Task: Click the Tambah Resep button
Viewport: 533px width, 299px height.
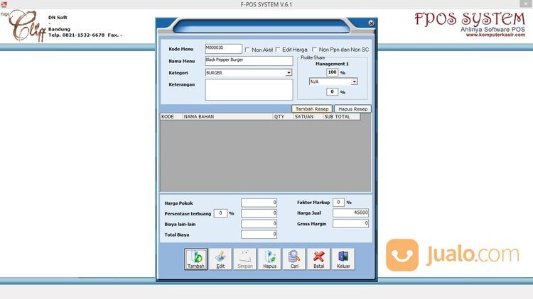Action: click(311, 109)
